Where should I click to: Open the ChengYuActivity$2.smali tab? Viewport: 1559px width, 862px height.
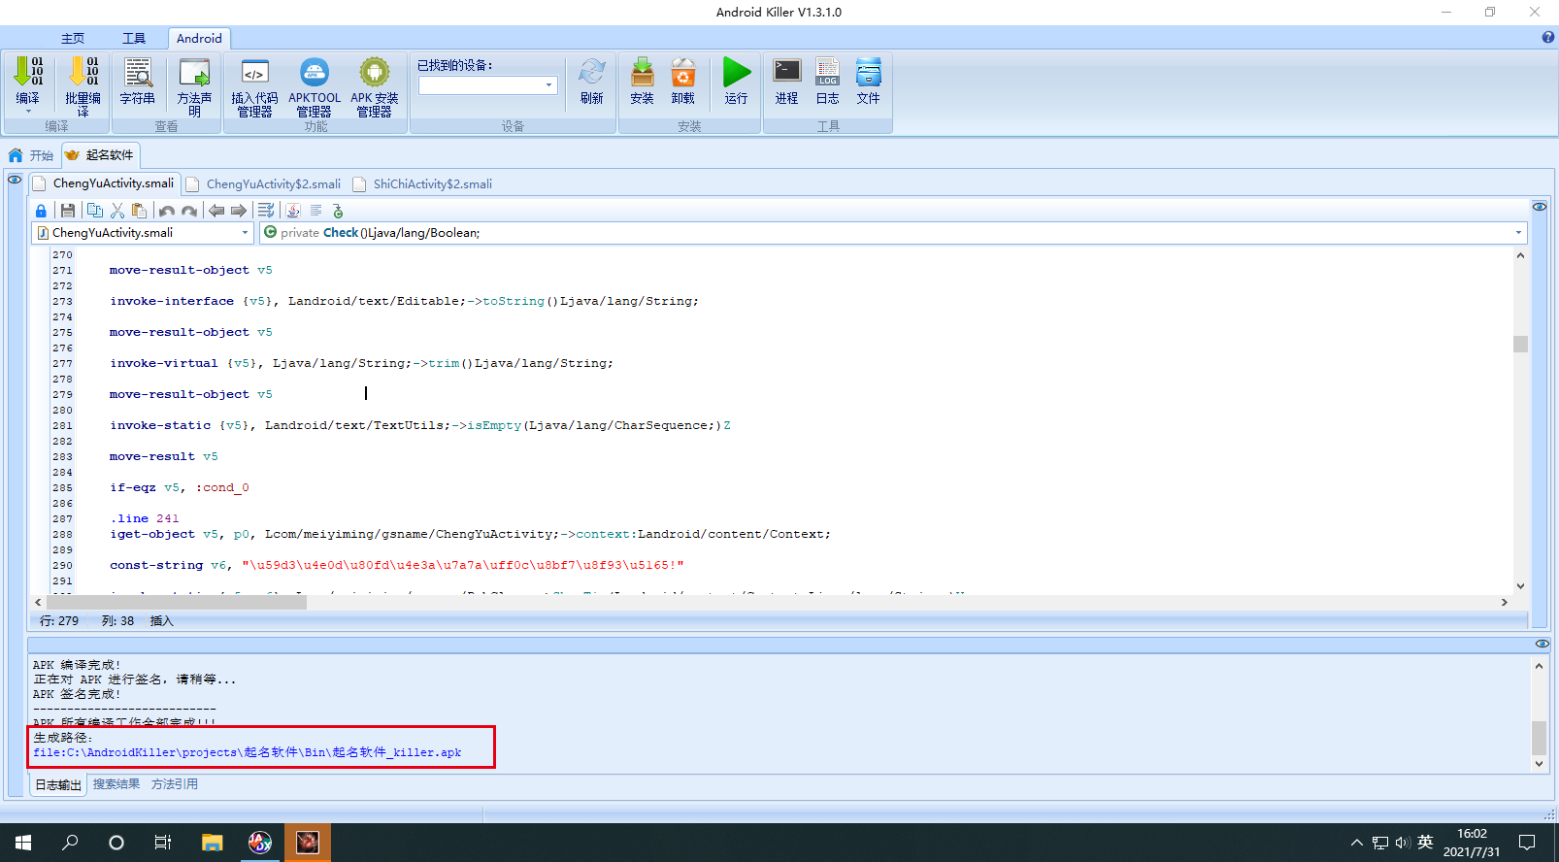pos(264,183)
